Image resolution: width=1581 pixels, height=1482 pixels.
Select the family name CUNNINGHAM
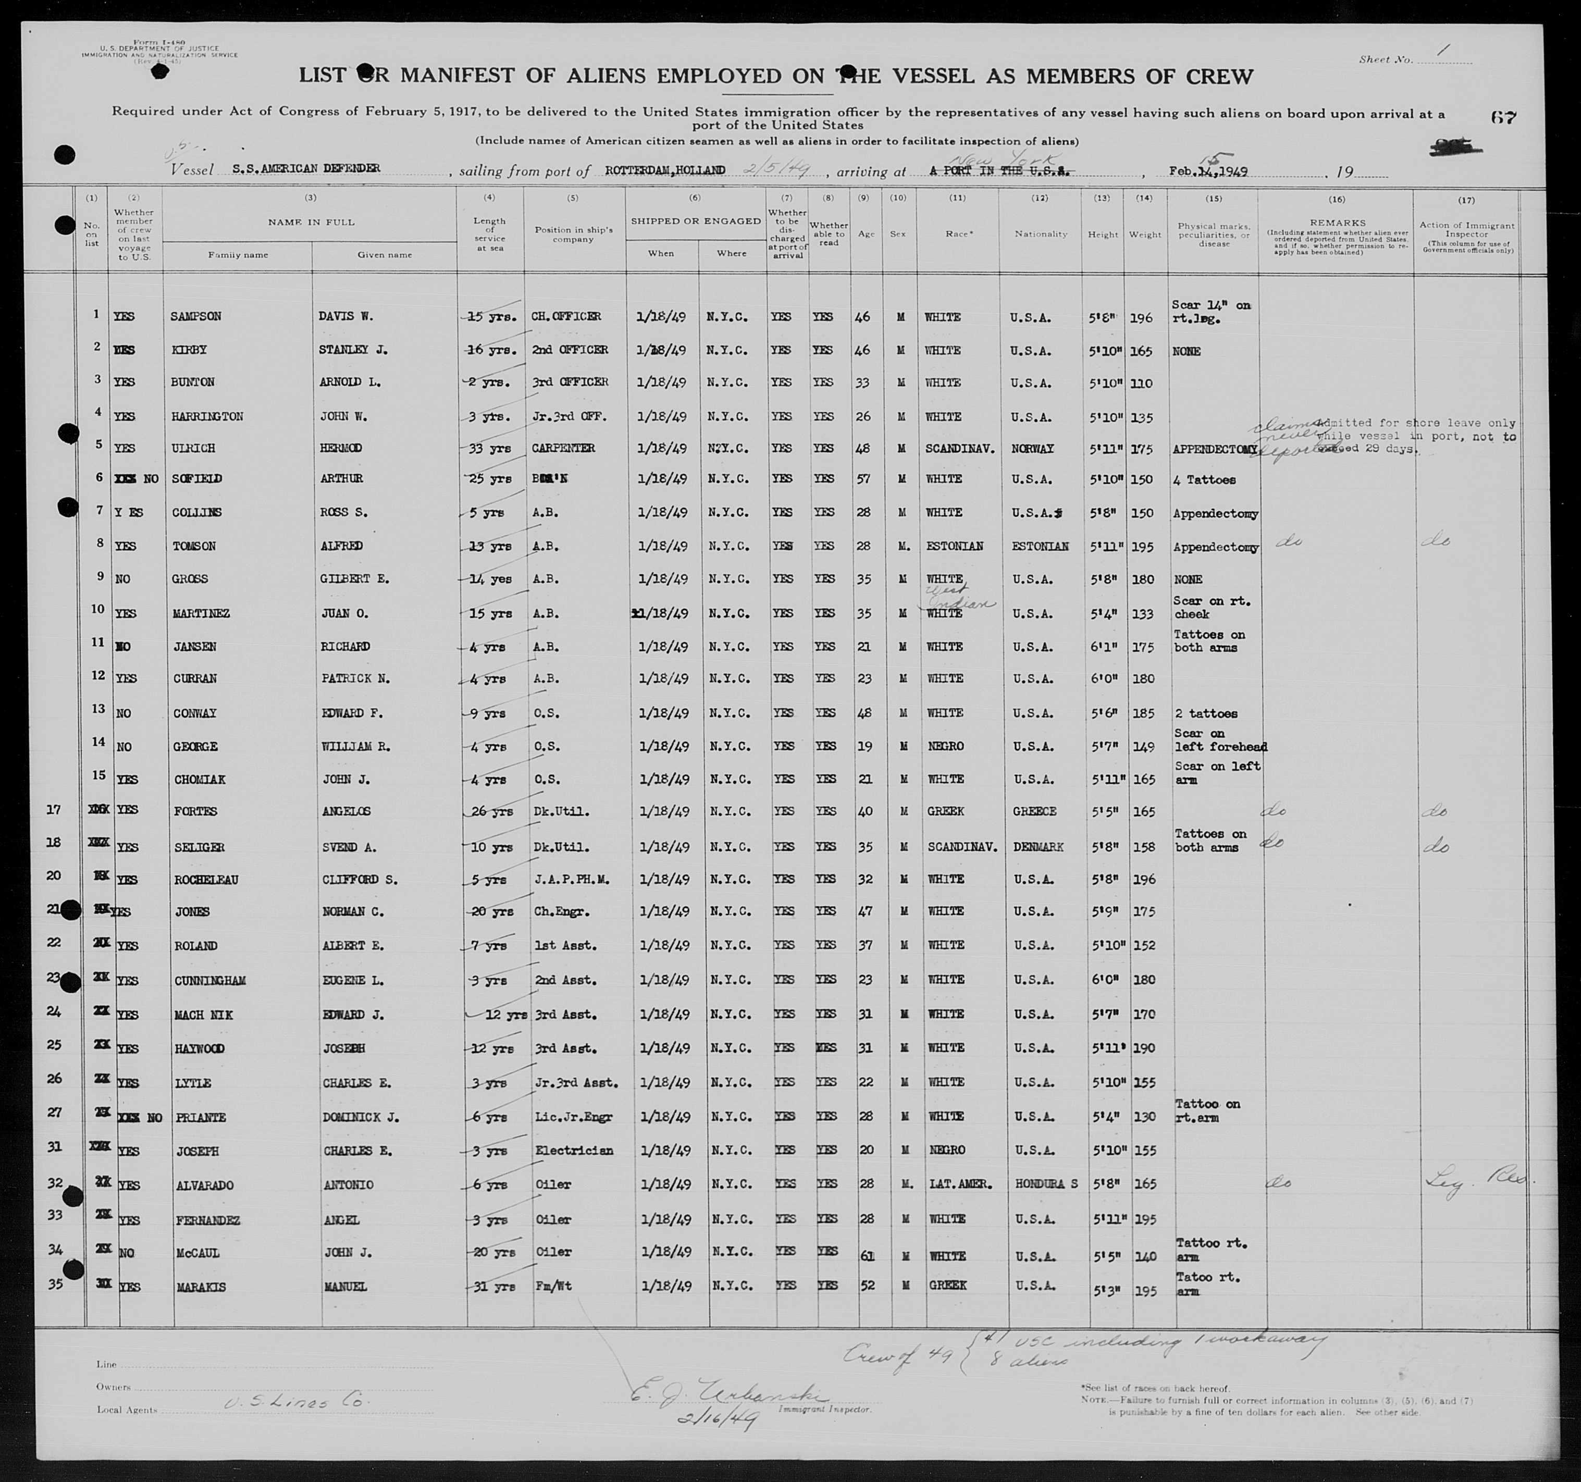tap(210, 981)
